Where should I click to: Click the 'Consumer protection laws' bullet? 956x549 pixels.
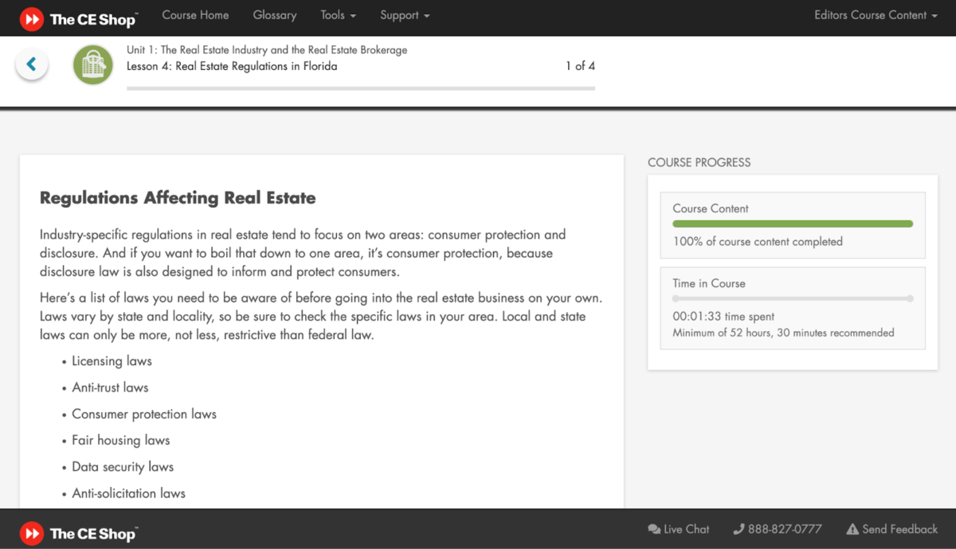pyautogui.click(x=144, y=415)
